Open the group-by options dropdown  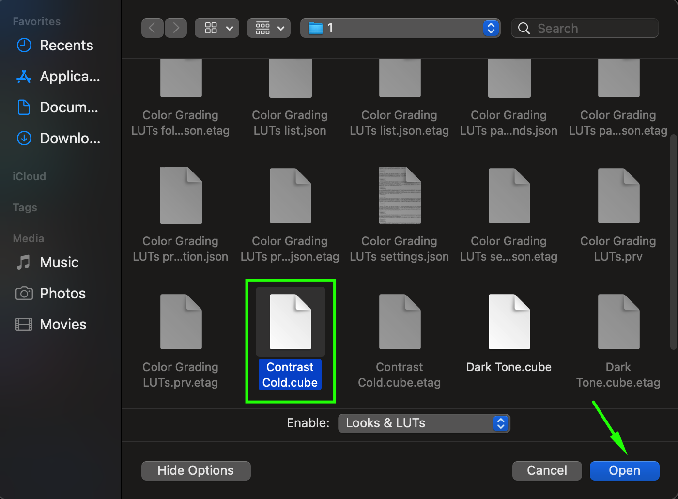[269, 28]
